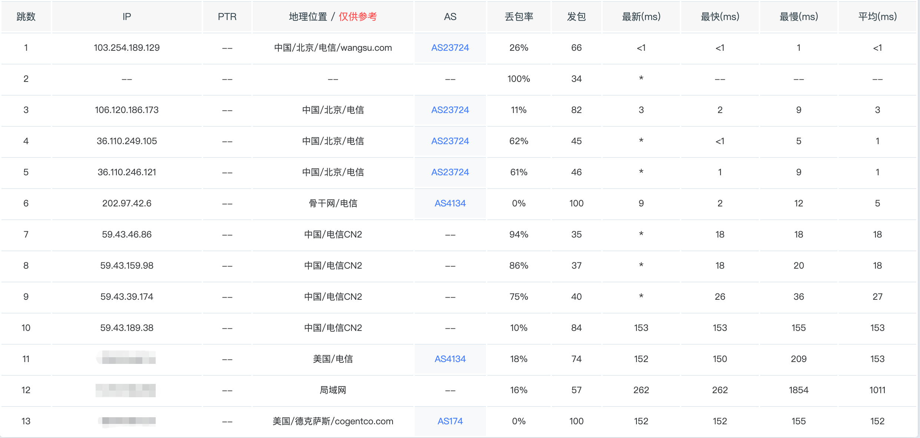Click the PTR column header
This screenshot has width=920, height=438.
coord(227,17)
